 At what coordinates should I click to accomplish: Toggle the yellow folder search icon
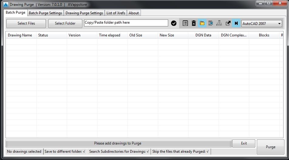pyautogui.click(x=202, y=23)
